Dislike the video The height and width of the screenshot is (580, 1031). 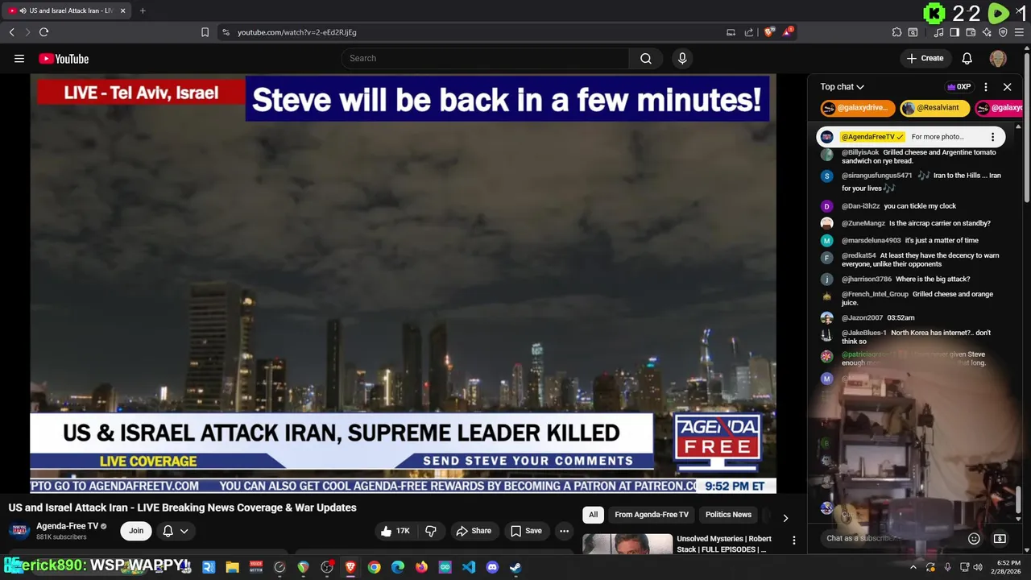[x=431, y=531]
